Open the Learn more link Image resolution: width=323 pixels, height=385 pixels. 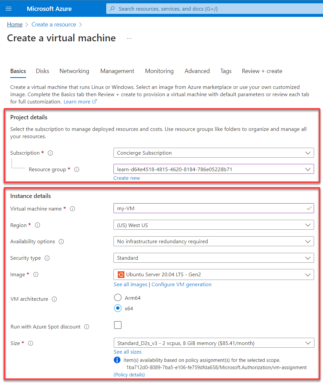(77, 102)
